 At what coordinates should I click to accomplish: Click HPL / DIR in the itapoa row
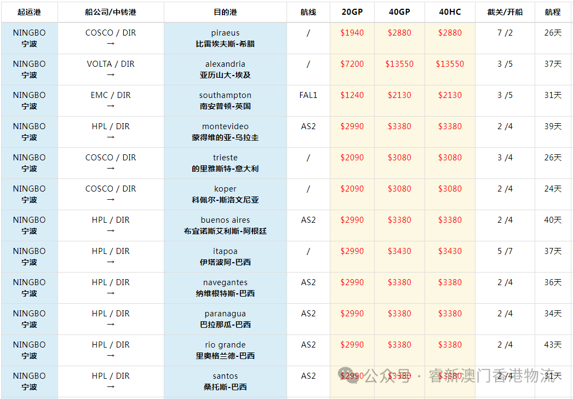tap(111, 251)
